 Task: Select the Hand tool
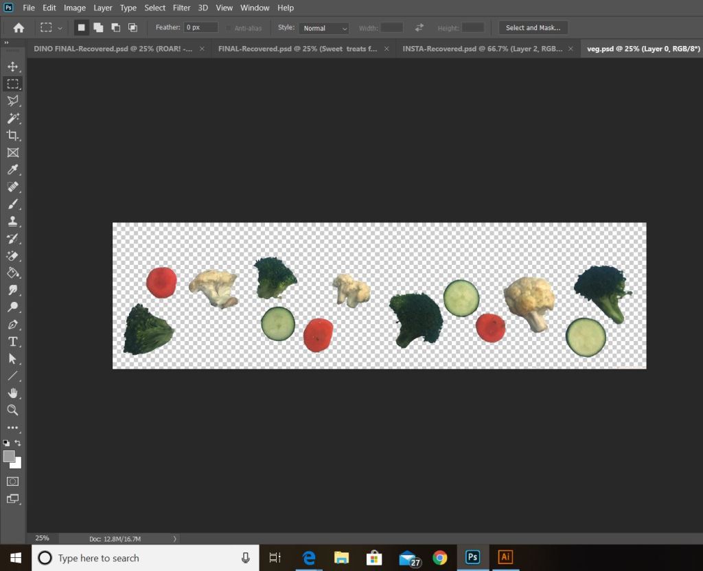pos(12,393)
